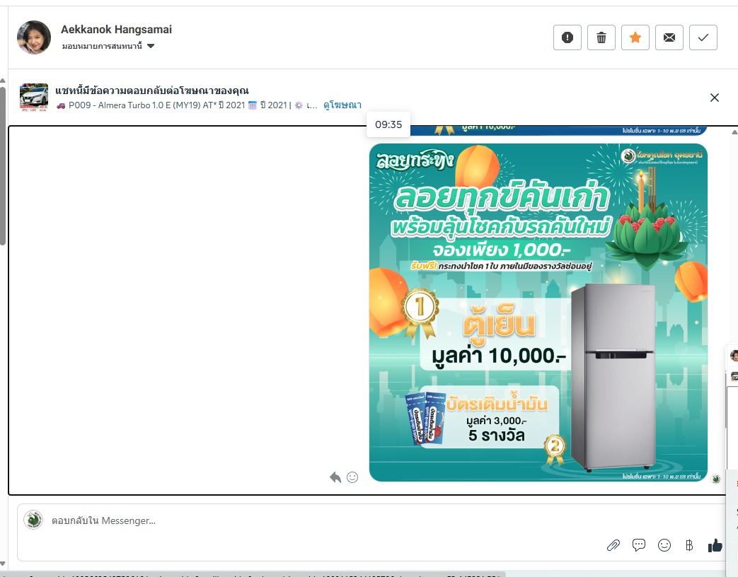Image resolution: width=738 pixels, height=577 pixels.
Task: Attach a file with paperclip icon
Action: (613, 545)
